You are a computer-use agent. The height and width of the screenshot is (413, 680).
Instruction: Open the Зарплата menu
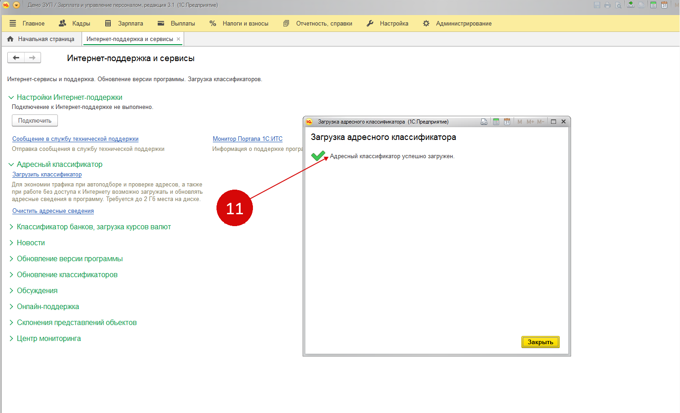point(124,23)
